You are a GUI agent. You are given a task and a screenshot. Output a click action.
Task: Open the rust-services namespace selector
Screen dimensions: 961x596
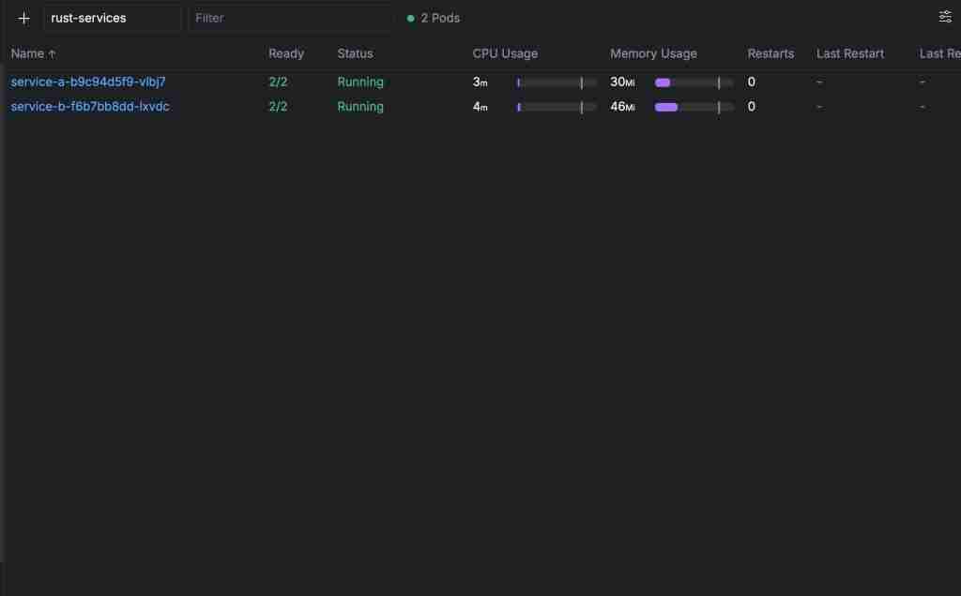[112, 18]
